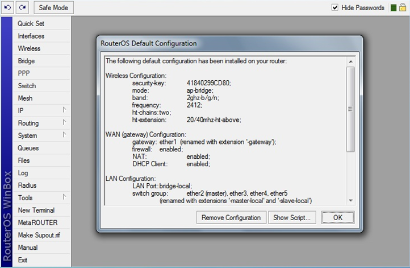Enable Safe Mode
The width and height of the screenshot is (410, 268).
(53, 7)
